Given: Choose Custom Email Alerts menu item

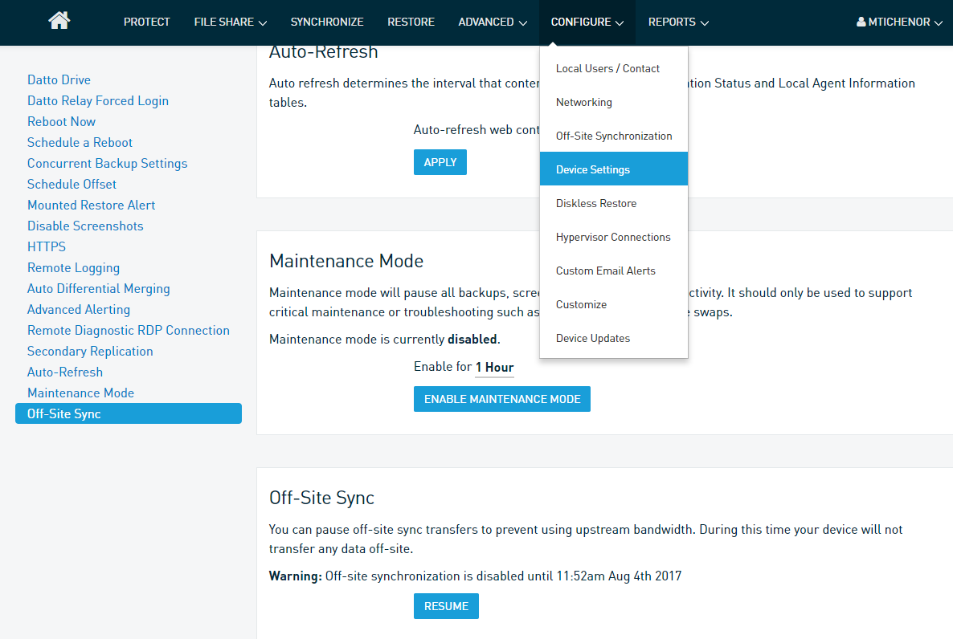Looking at the screenshot, I should coord(606,271).
